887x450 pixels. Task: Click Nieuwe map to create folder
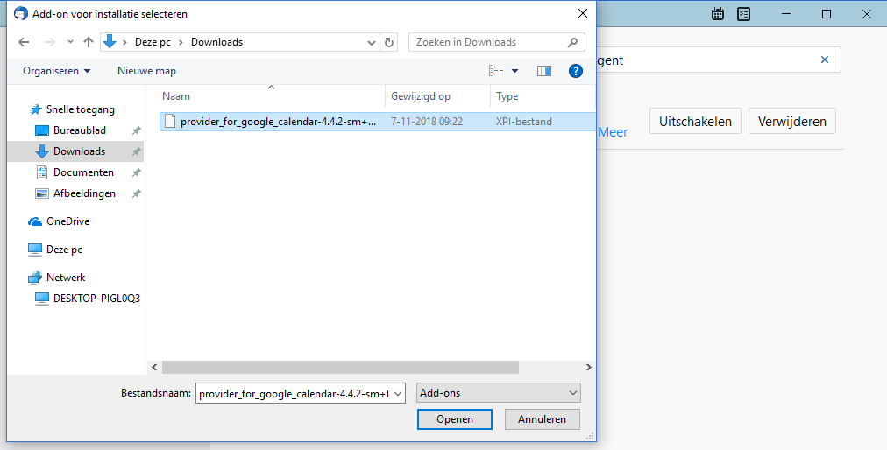146,71
